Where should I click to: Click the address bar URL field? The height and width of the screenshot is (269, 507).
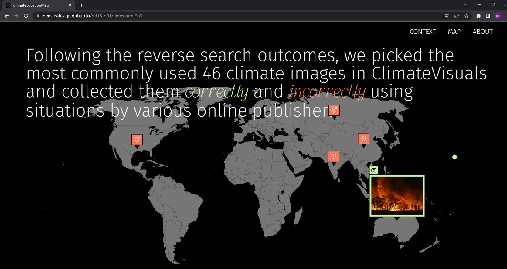pos(237,16)
